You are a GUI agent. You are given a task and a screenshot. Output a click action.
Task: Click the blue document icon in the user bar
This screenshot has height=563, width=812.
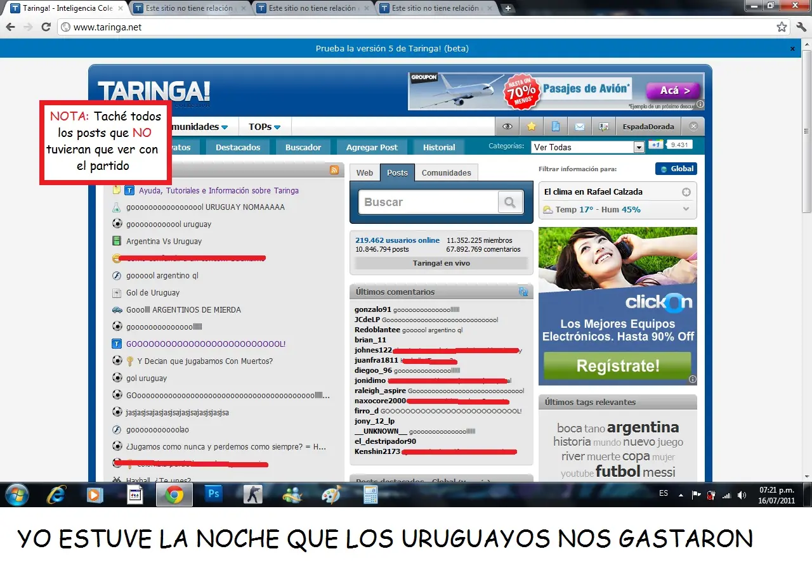coord(556,127)
